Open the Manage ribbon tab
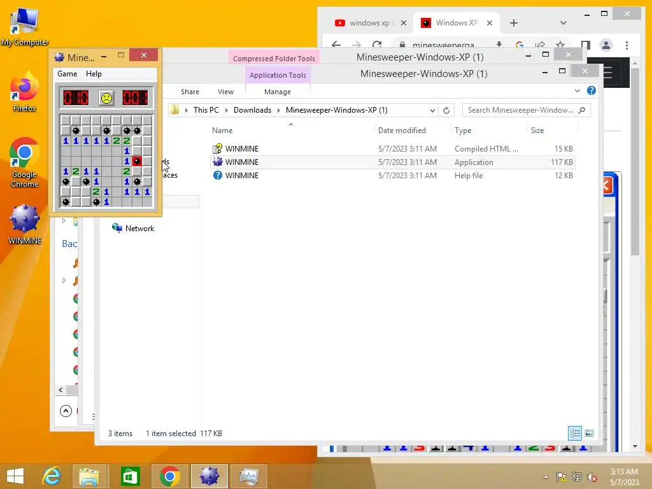The image size is (652, 489). pyautogui.click(x=278, y=92)
